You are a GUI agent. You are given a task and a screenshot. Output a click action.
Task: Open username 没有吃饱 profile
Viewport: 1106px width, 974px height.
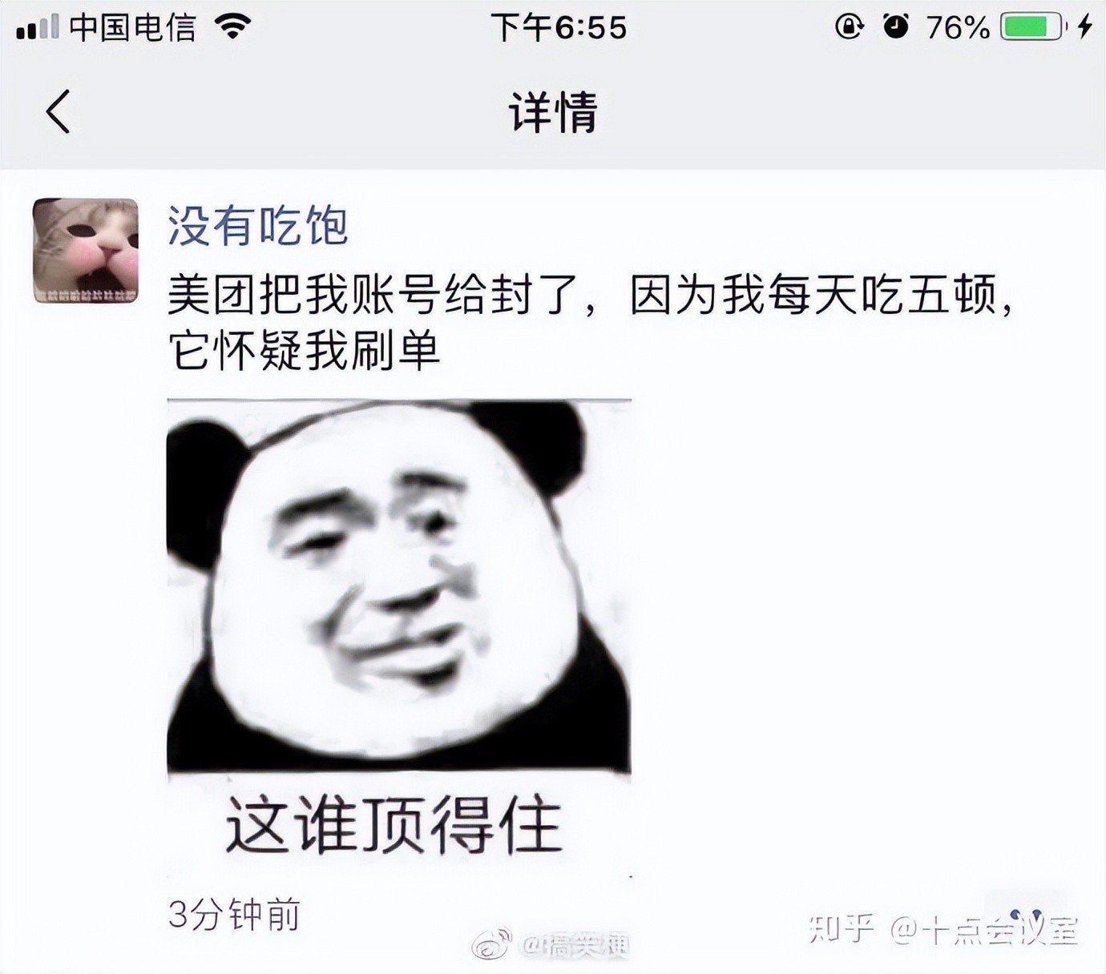[257, 226]
